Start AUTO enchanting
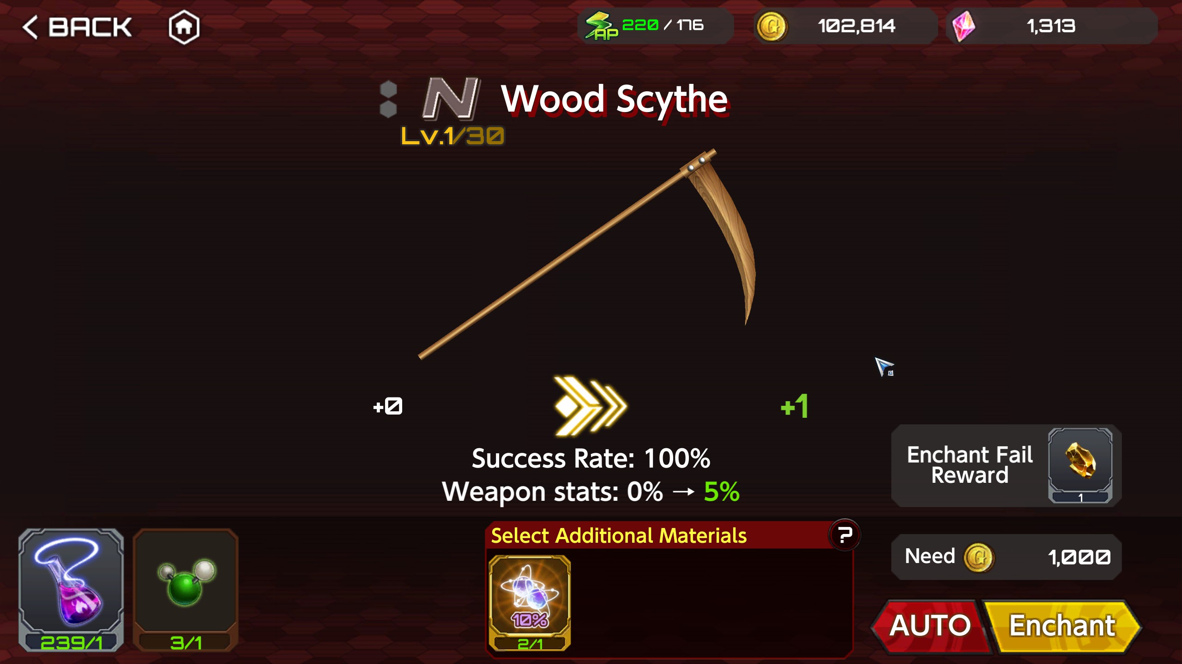This screenshot has width=1182, height=664. (930, 626)
